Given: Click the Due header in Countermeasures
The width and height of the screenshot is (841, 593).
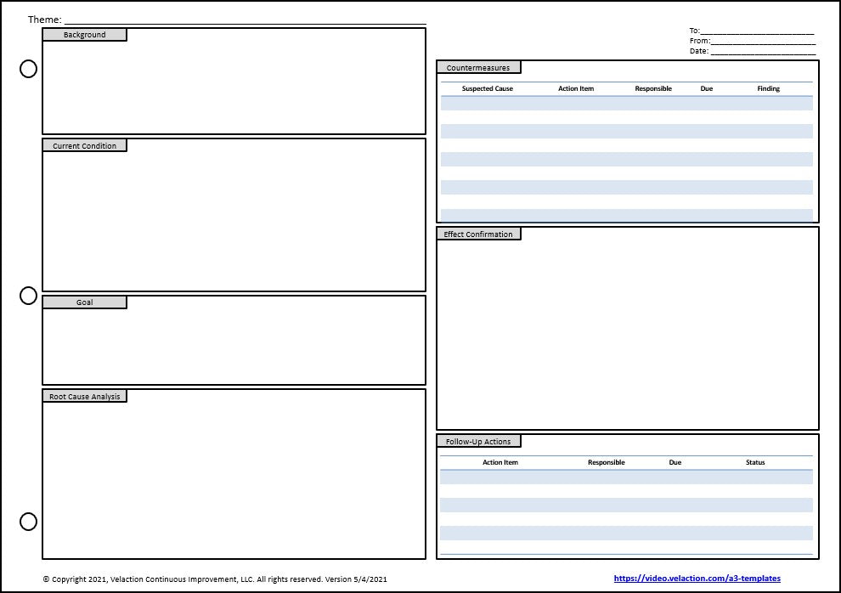Looking at the screenshot, I should click(x=707, y=88).
